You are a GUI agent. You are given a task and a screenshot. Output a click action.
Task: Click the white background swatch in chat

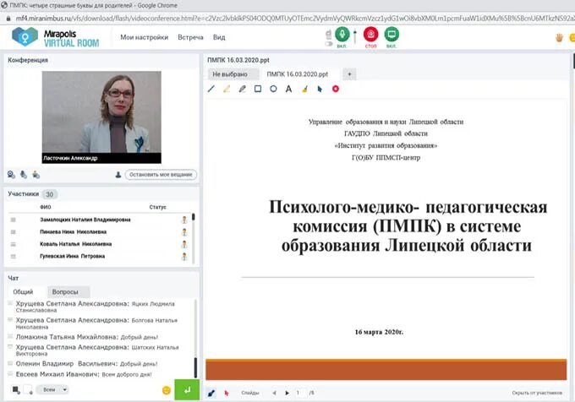(x=28, y=389)
